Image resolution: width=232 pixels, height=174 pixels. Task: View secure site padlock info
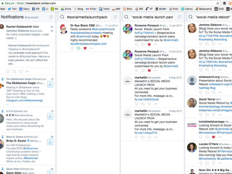(x=3, y=3)
